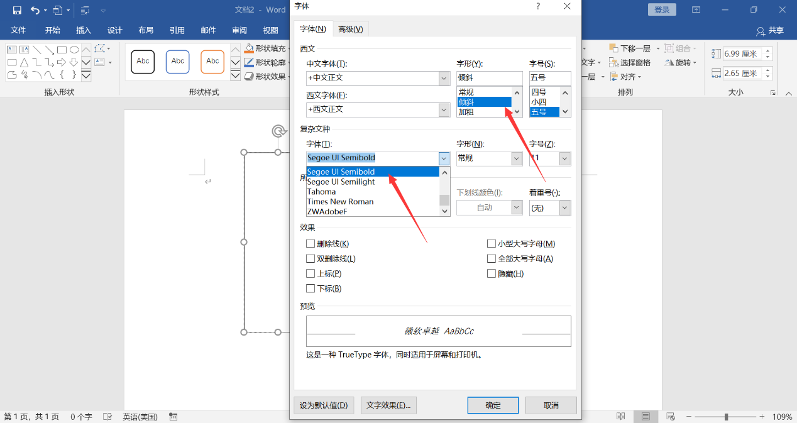Choose the rectangle shape
Image resolution: width=797 pixels, height=423 pixels.
pos(62,50)
